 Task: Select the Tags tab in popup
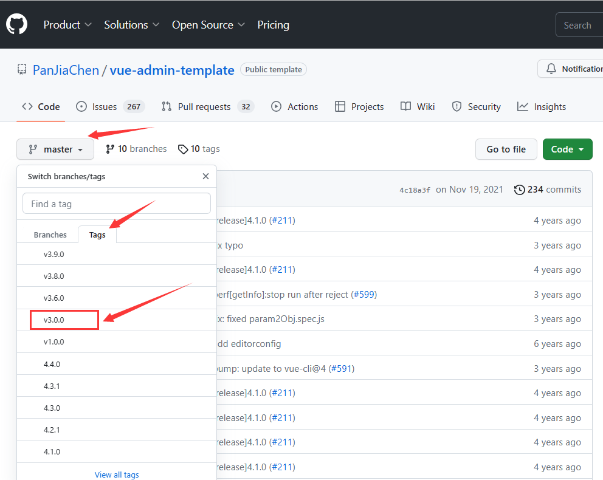point(97,235)
